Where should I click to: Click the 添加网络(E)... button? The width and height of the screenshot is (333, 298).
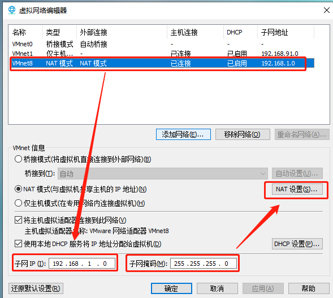[183, 134]
